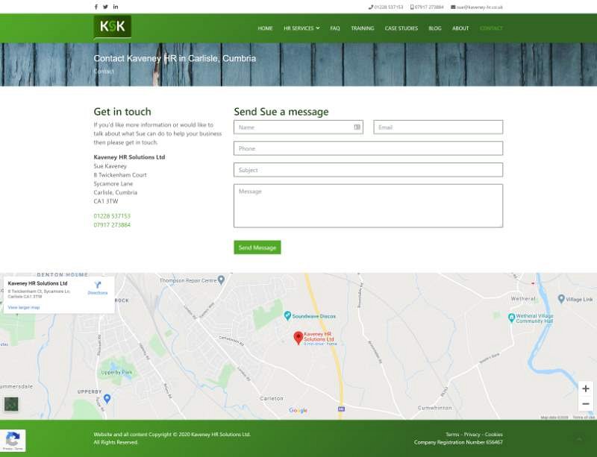Click the Soundwave Discos map marker
The image size is (597, 457).
[287, 316]
